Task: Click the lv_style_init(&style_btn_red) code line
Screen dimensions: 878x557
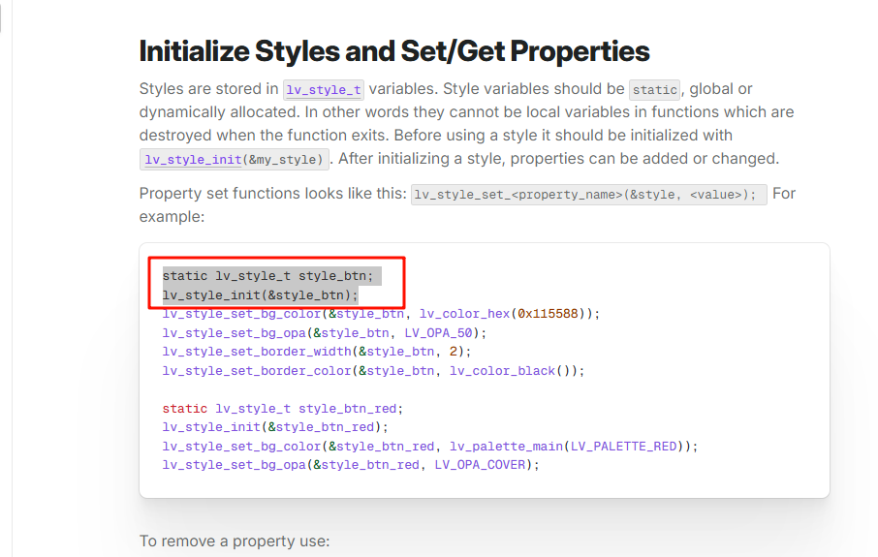Action: (275, 427)
